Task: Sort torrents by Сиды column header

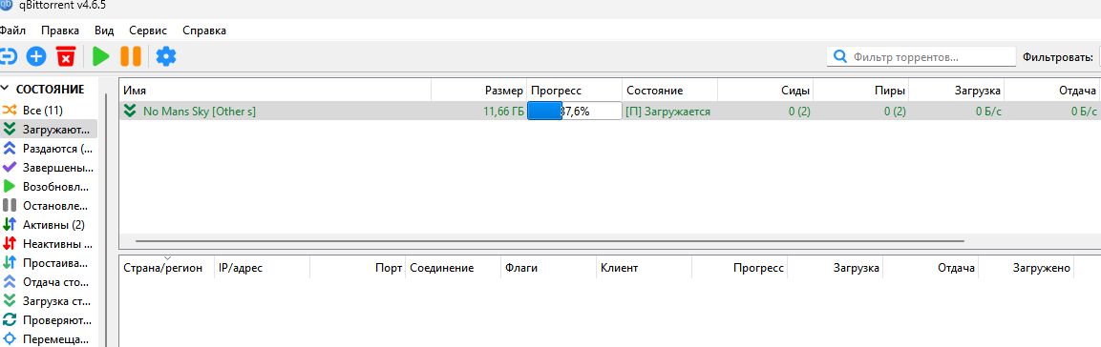Action: 766,91
